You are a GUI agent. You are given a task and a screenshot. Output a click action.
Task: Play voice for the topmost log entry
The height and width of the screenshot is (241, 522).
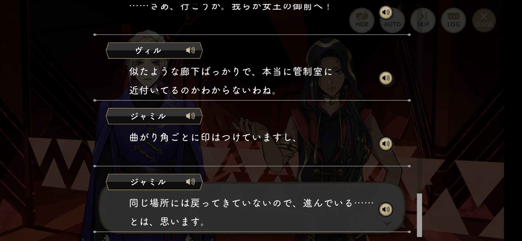coord(386,12)
